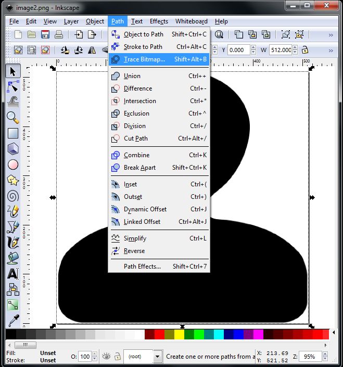Select the Connector diagram tool
The image size is (343, 367).
tap(13, 289)
